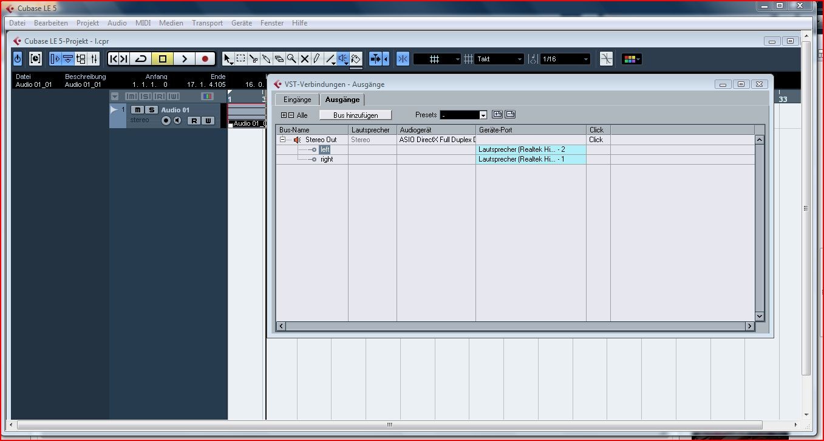Open the Geräte menu
The height and width of the screenshot is (441, 824).
(242, 23)
